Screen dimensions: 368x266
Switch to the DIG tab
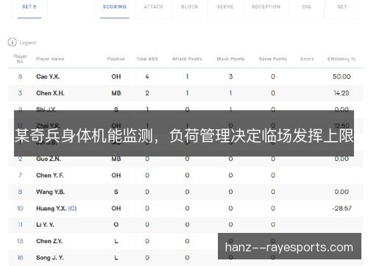point(306,7)
